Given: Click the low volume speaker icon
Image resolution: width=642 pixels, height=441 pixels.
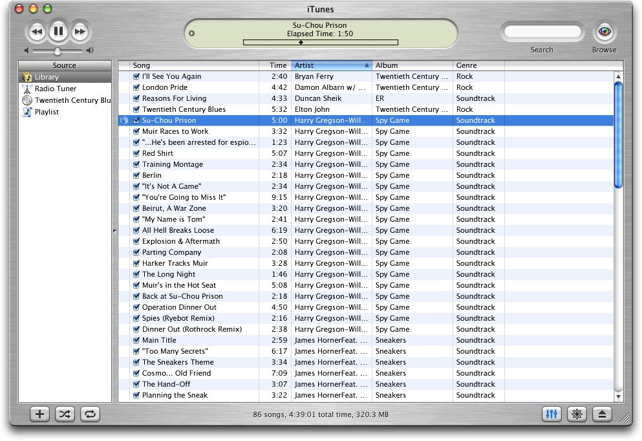Looking at the screenshot, I should (27, 51).
